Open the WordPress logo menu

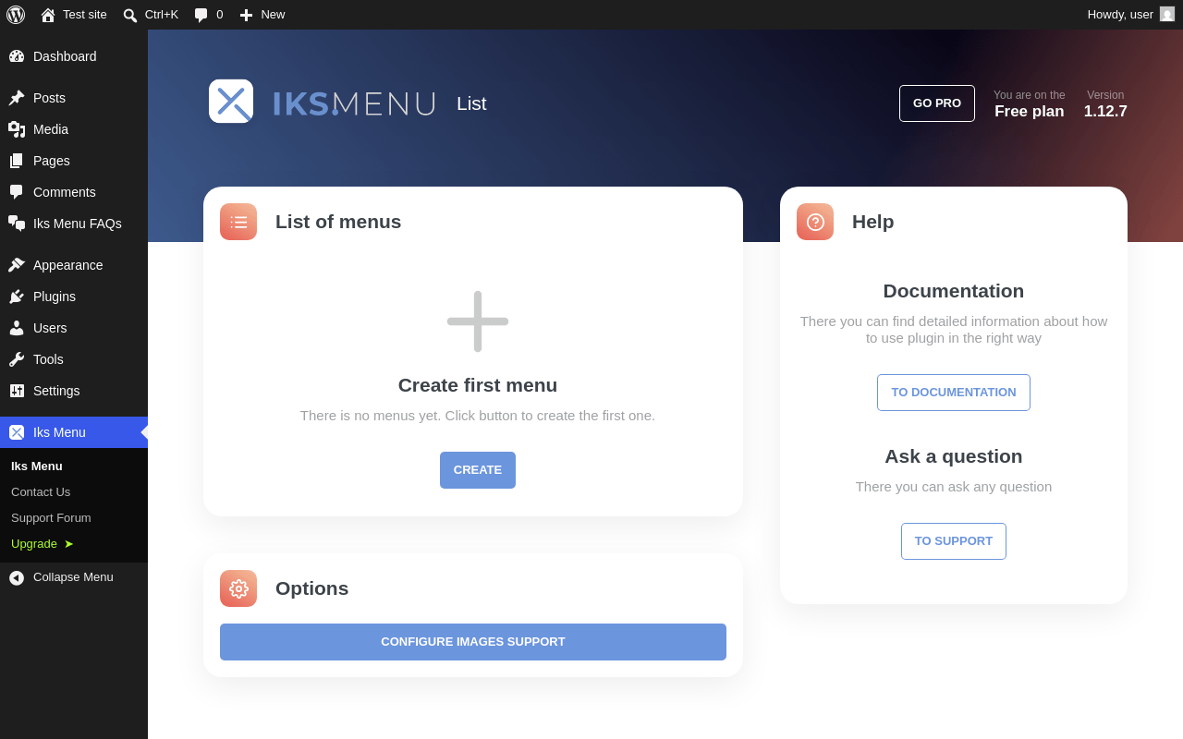[x=16, y=15]
